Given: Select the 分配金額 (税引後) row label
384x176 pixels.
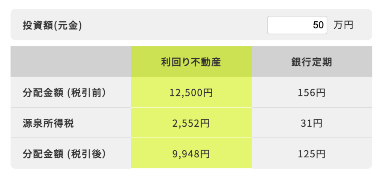Looking at the screenshot, I should tap(64, 154).
